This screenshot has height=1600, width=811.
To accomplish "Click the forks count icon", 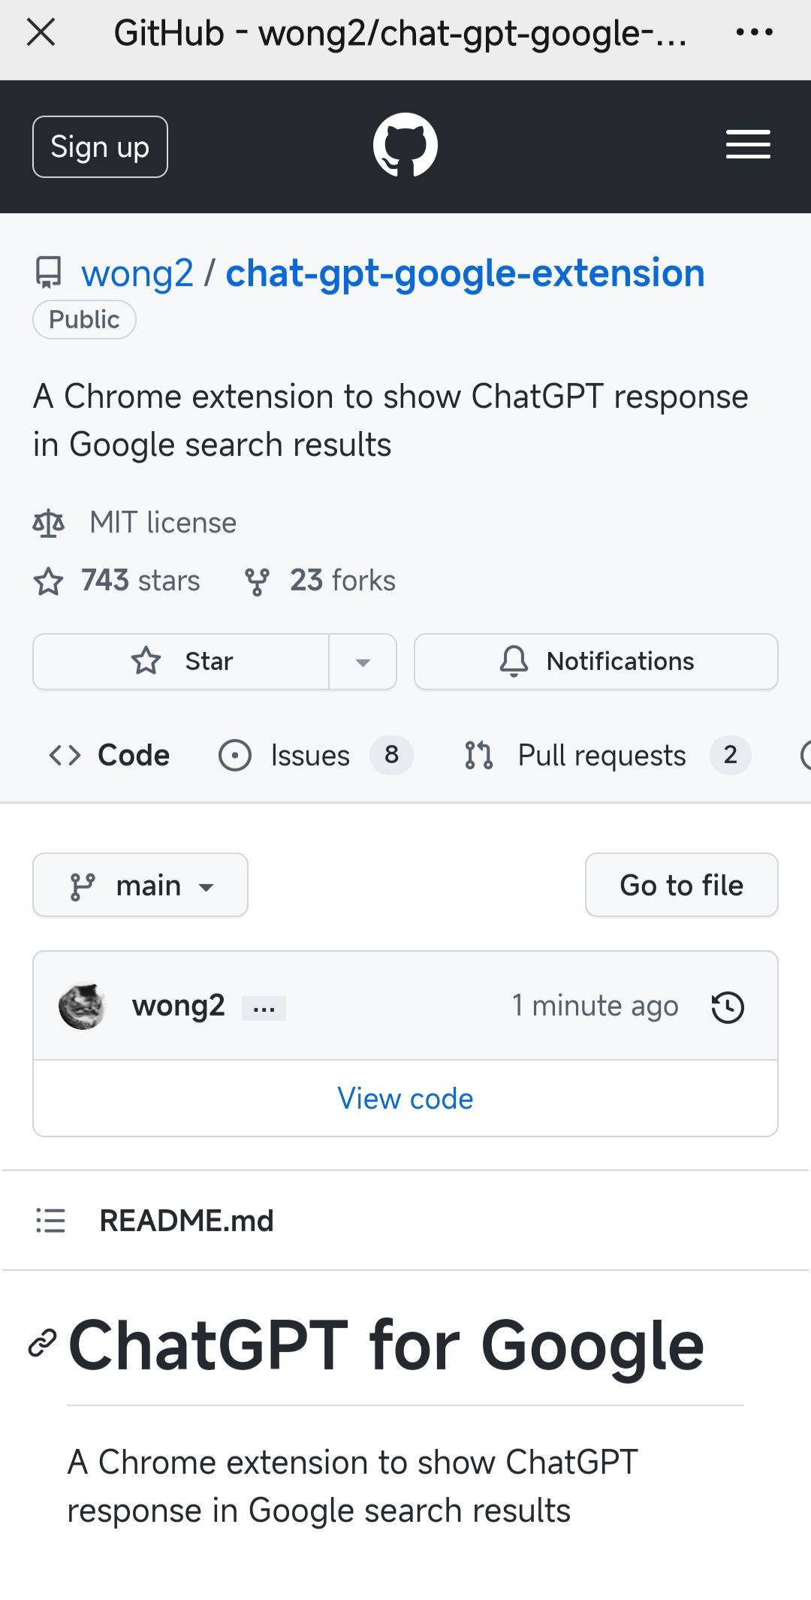I will [257, 581].
